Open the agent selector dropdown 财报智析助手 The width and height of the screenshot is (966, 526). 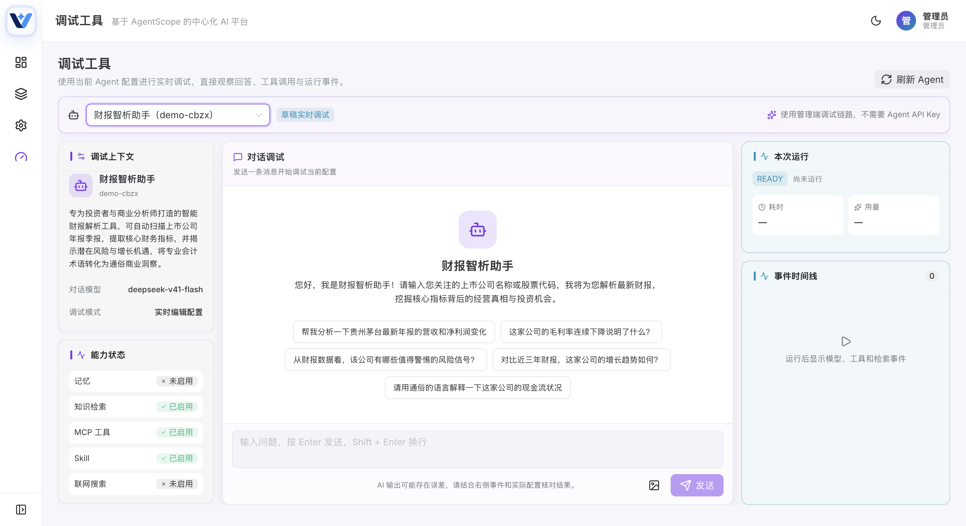pyautogui.click(x=178, y=115)
